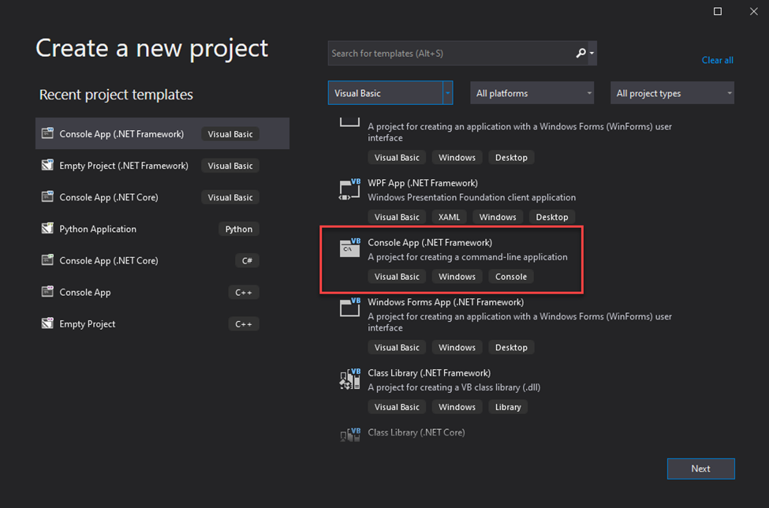The height and width of the screenshot is (508, 769).
Task: Close the Create a new project dialog
Action: click(x=754, y=11)
